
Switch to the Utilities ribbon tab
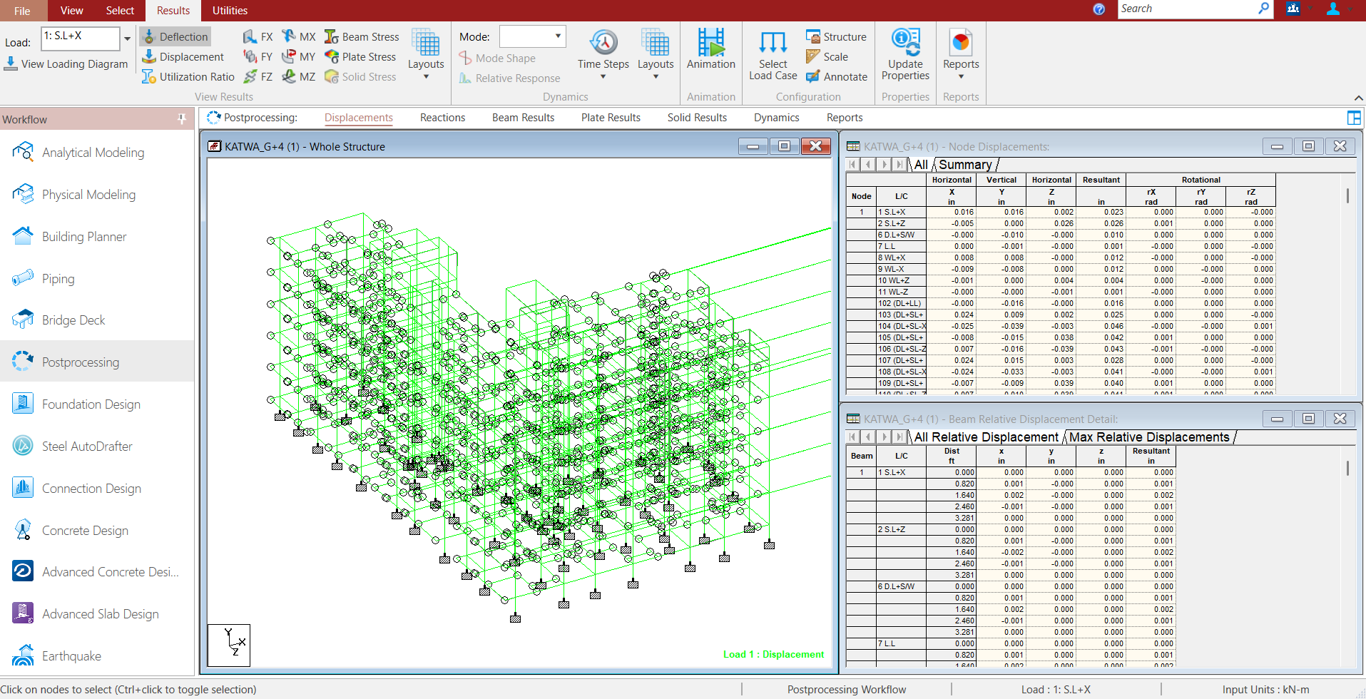click(x=230, y=11)
